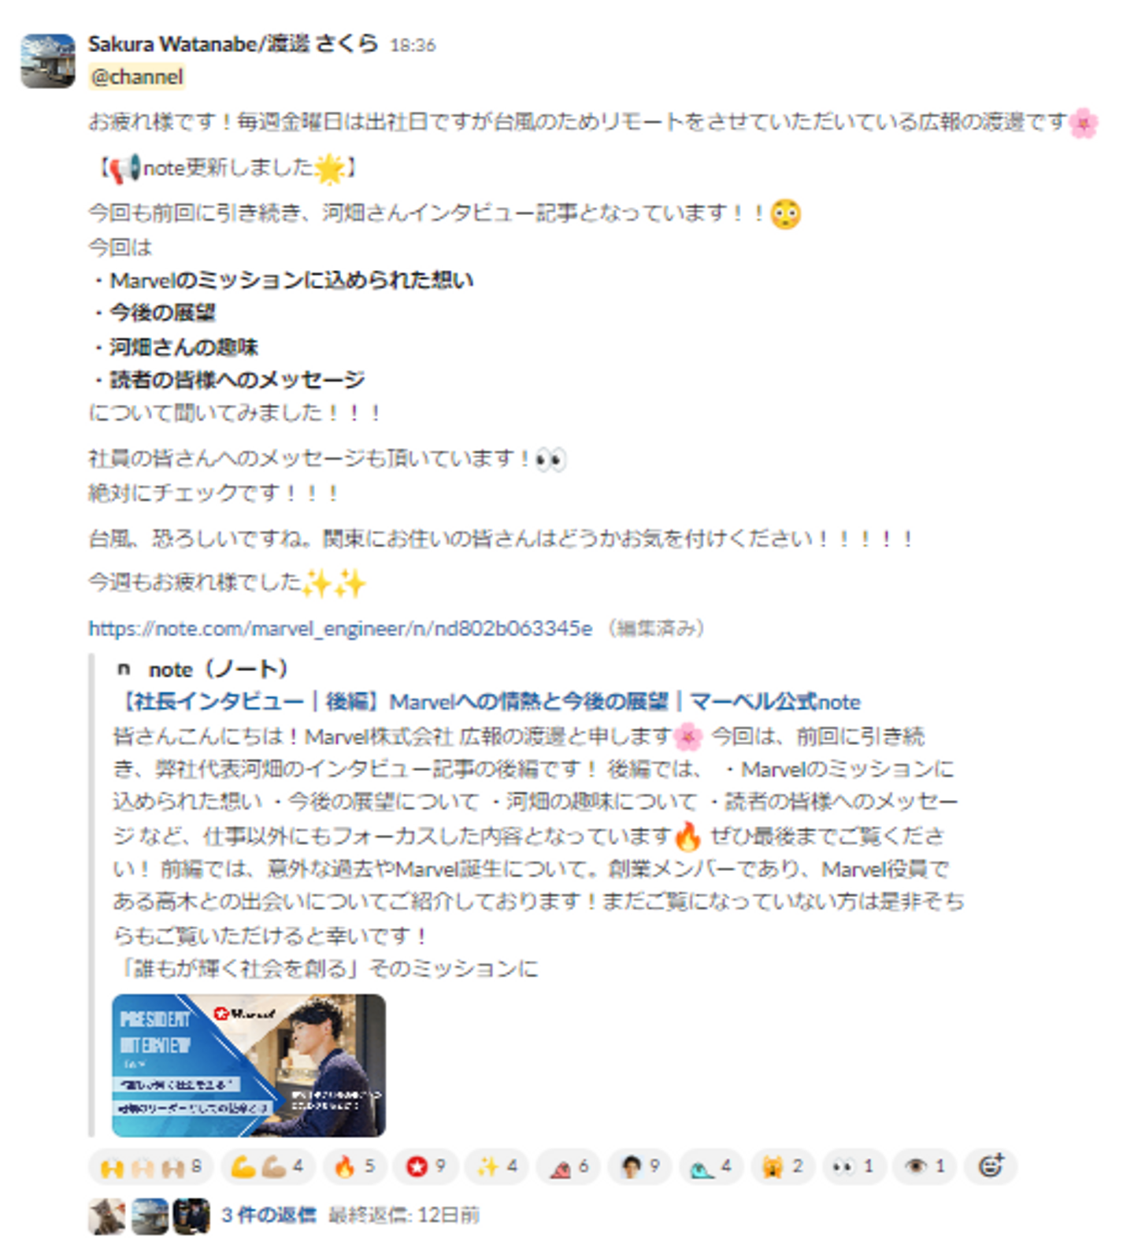Click the person face reaction with 9

(639, 1166)
